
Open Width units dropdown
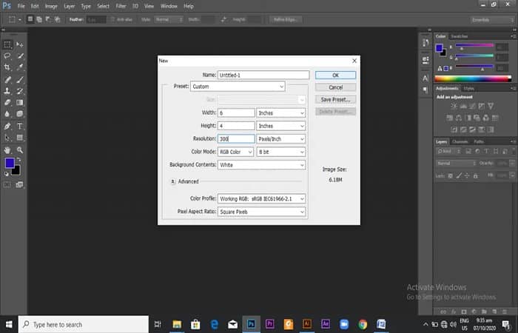point(280,113)
